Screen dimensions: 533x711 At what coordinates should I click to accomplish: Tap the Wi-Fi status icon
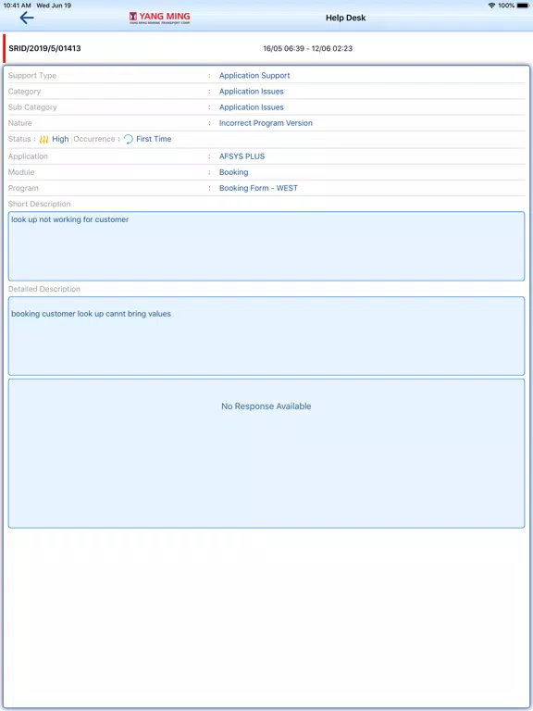[x=491, y=6]
